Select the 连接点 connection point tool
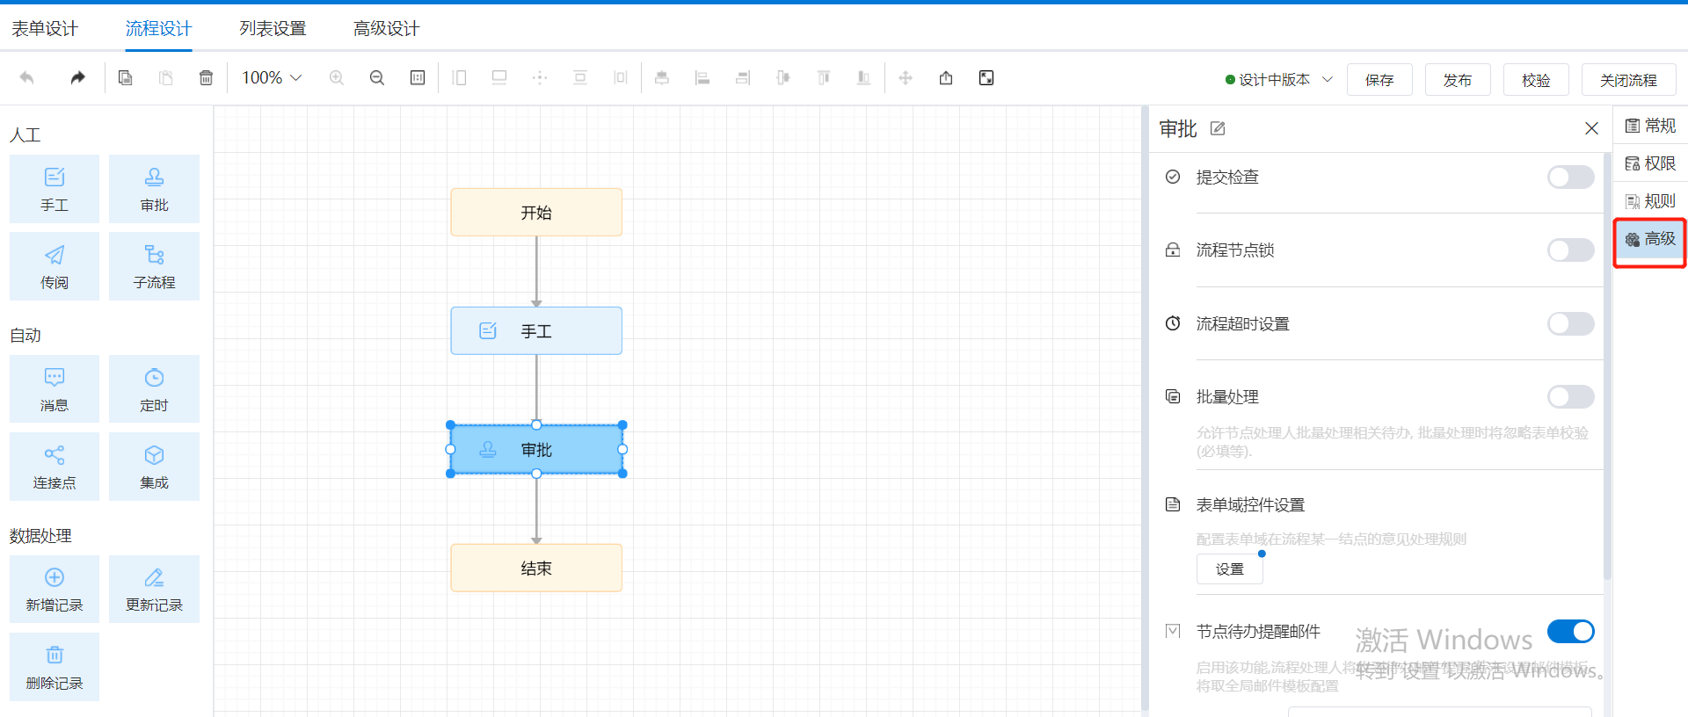1688x717 pixels. (55, 467)
